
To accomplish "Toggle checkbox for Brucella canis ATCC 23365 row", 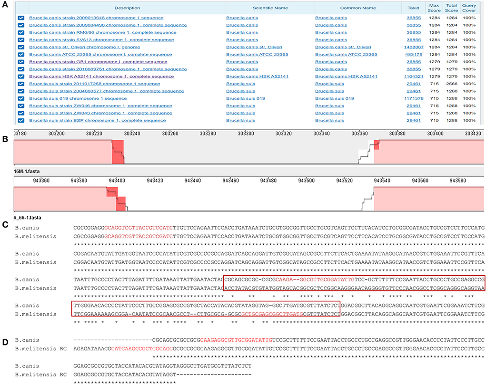I will point(21,55).
